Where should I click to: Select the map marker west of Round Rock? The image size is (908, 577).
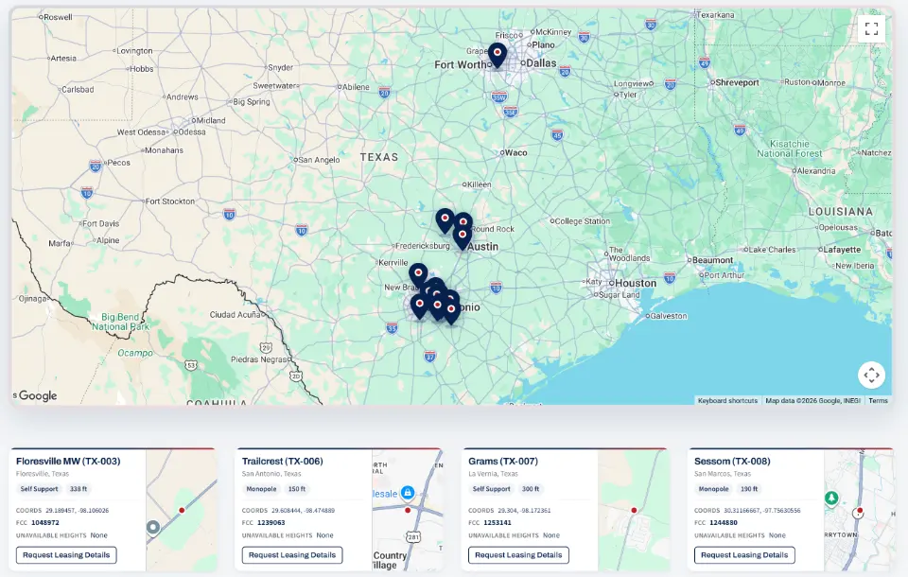coord(445,221)
